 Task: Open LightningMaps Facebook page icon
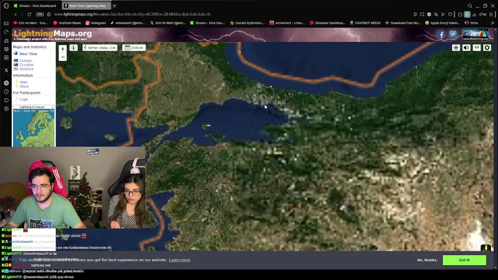pos(441,35)
